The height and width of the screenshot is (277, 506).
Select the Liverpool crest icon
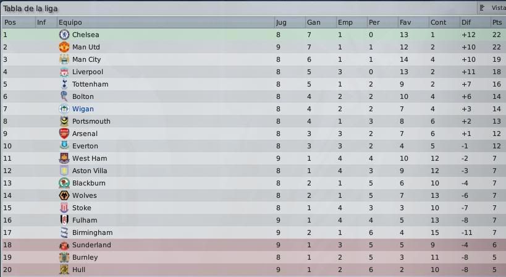[64, 72]
